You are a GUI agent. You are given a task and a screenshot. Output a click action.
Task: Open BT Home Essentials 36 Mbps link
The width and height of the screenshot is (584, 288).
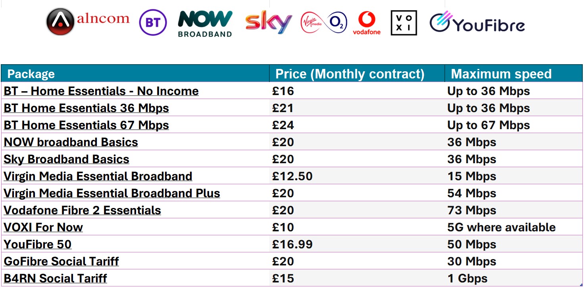pos(86,108)
